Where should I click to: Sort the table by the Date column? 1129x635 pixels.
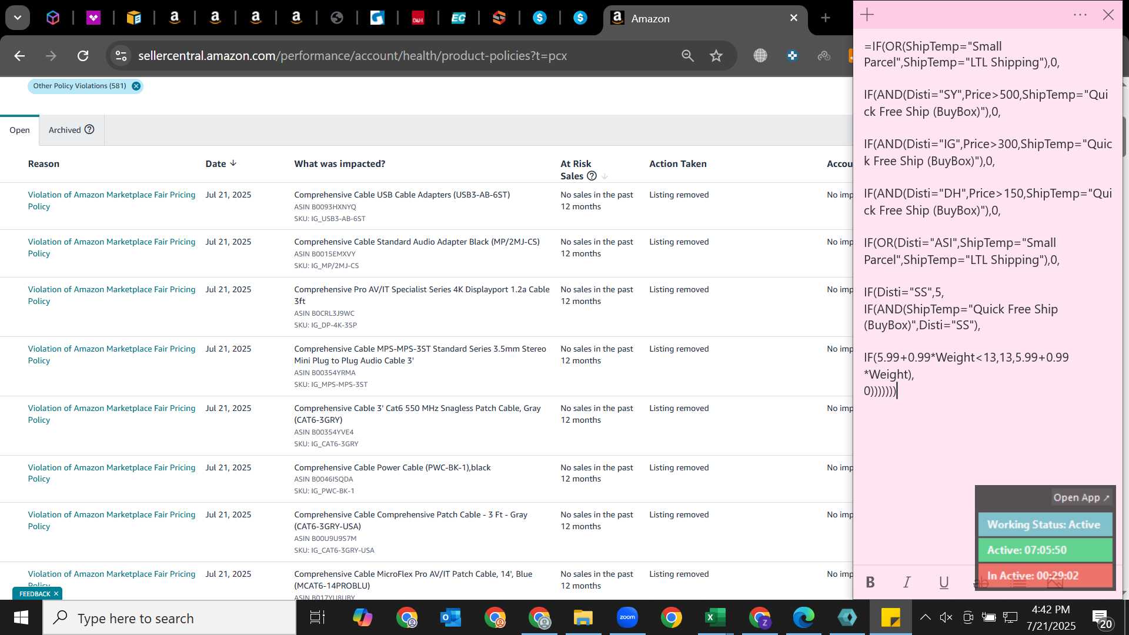click(x=221, y=163)
